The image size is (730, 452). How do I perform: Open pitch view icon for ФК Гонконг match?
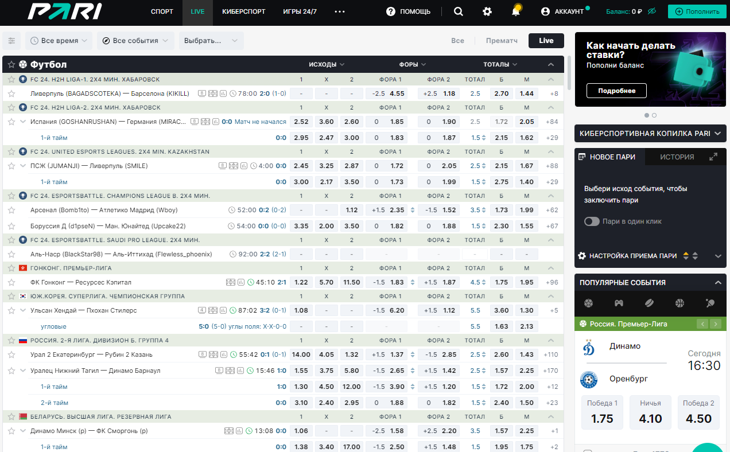230,282
